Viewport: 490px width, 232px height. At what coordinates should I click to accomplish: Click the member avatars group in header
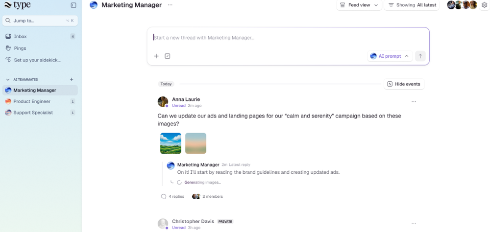(x=462, y=5)
